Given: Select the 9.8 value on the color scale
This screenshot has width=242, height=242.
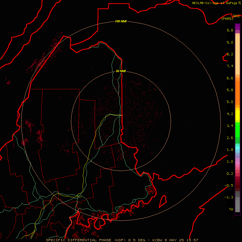Looking at the screenshot, I should [x=230, y=30].
